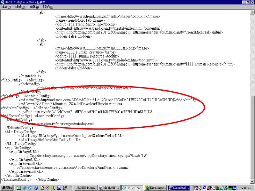Screen dimensions: 255x191
Task: Click the two-computers network tray icon
Action: click(217, 188)
